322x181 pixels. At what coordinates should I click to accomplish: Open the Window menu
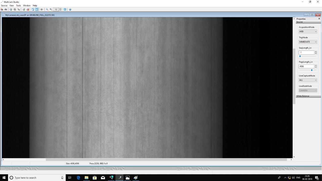coord(27,6)
